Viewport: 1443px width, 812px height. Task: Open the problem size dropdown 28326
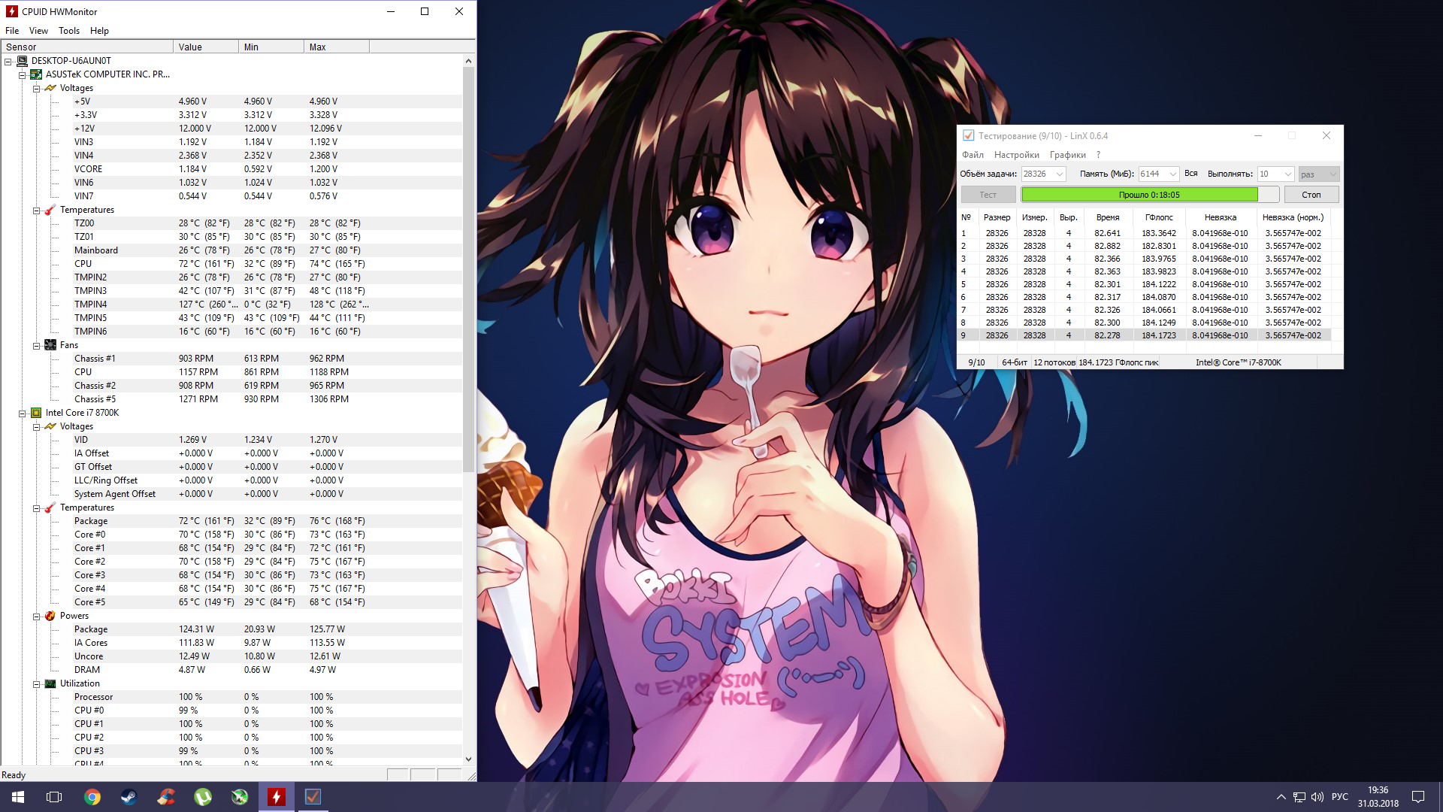tap(1060, 174)
